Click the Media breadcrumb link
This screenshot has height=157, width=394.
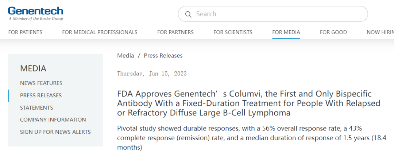(x=125, y=56)
